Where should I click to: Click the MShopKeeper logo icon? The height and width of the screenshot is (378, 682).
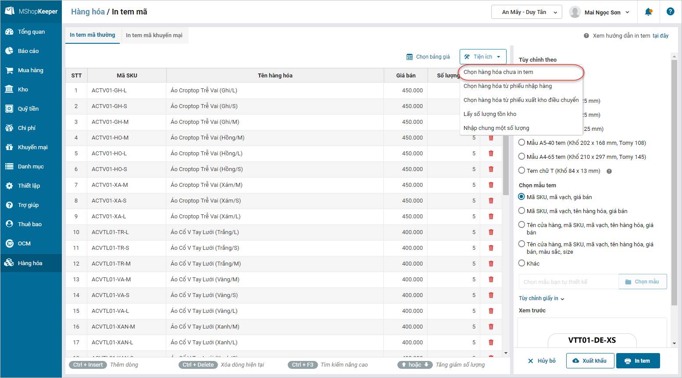[x=10, y=11]
